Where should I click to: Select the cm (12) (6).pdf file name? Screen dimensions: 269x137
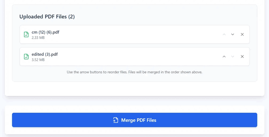point(45,32)
